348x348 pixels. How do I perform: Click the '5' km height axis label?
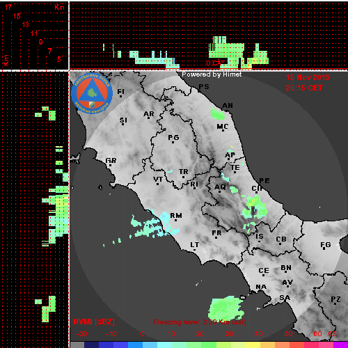point(59,59)
